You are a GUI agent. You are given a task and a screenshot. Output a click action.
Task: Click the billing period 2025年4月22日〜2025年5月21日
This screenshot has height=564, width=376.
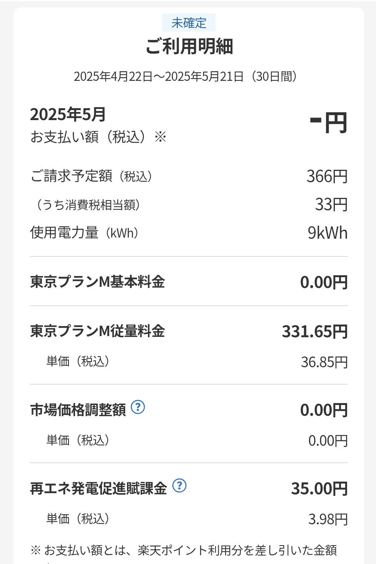(159, 77)
